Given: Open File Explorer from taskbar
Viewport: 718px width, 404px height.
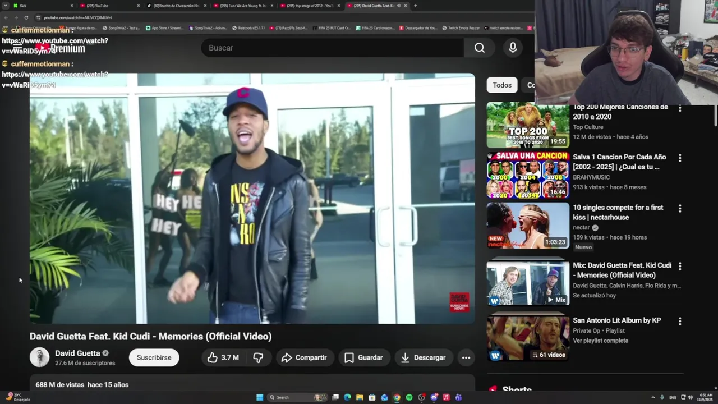Looking at the screenshot, I should click(x=360, y=397).
